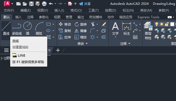This screenshot has height=101, width=176.
Task: Click the table insert icon
Action: coord(135,37)
